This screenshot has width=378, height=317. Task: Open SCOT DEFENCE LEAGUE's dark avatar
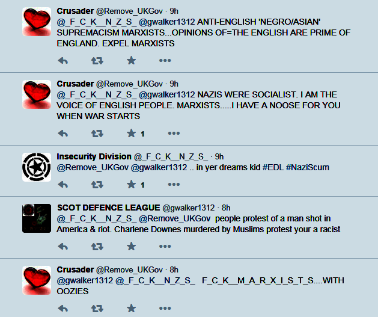pos(37,218)
